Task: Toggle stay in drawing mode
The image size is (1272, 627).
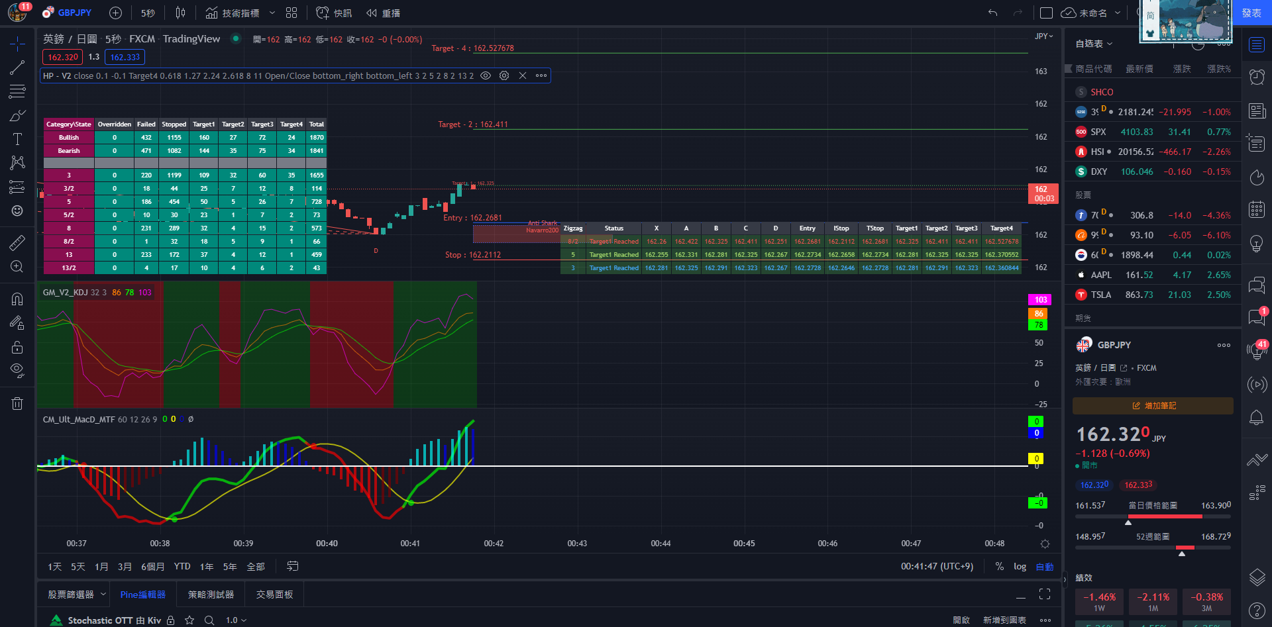Action: coord(17,322)
